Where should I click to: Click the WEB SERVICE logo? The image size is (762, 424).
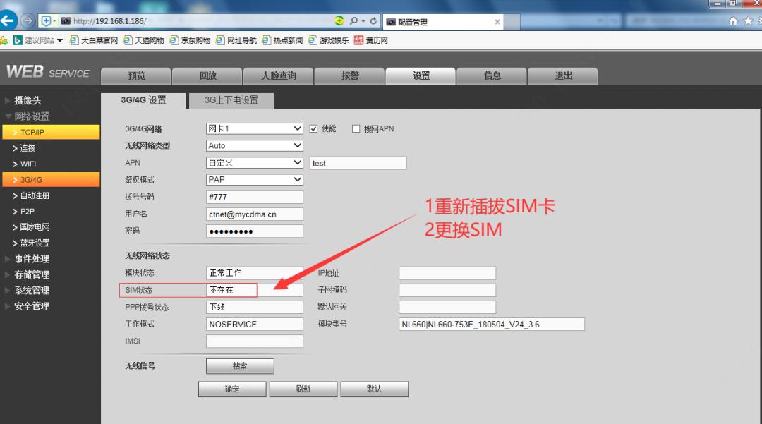(x=47, y=71)
